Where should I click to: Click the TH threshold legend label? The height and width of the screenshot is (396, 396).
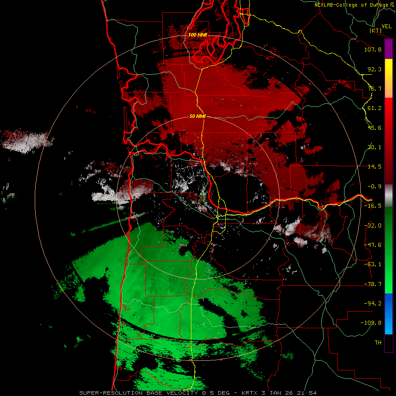click(378, 343)
